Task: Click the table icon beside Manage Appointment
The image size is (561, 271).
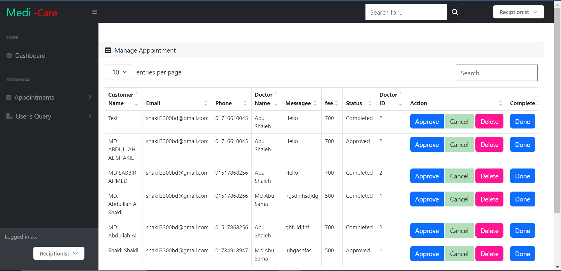Action: click(108, 50)
